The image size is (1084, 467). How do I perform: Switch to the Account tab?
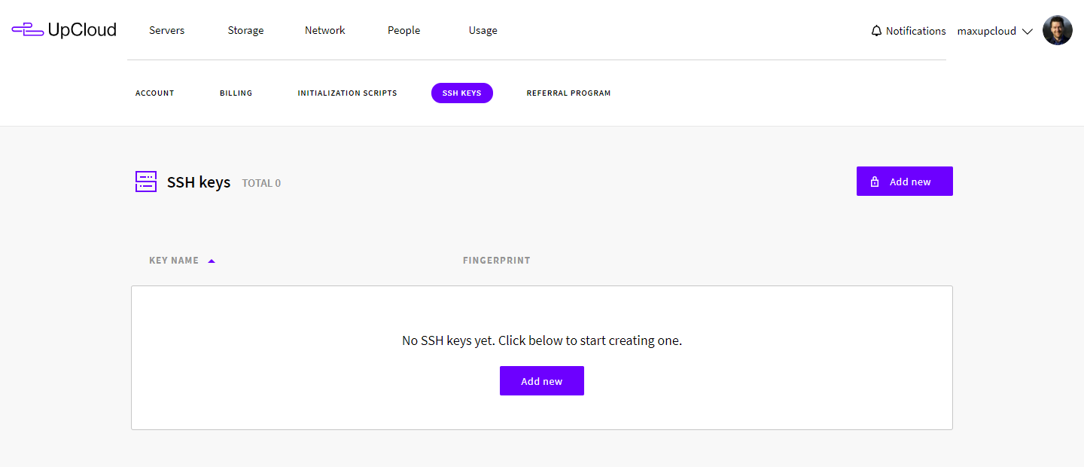pyautogui.click(x=154, y=93)
